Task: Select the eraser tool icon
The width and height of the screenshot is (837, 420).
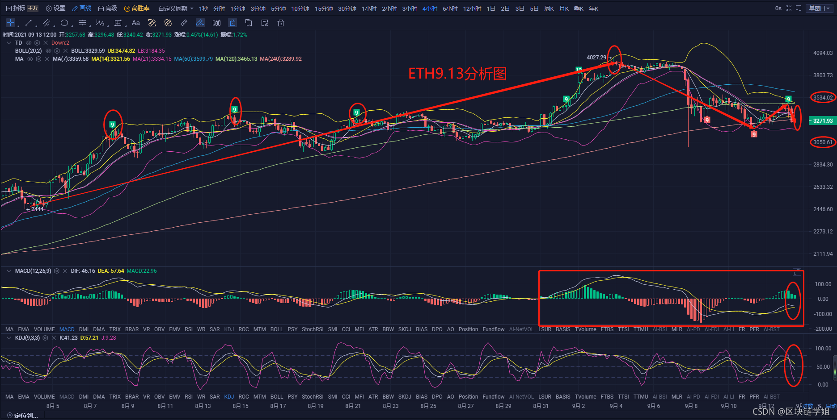Action: point(184,23)
